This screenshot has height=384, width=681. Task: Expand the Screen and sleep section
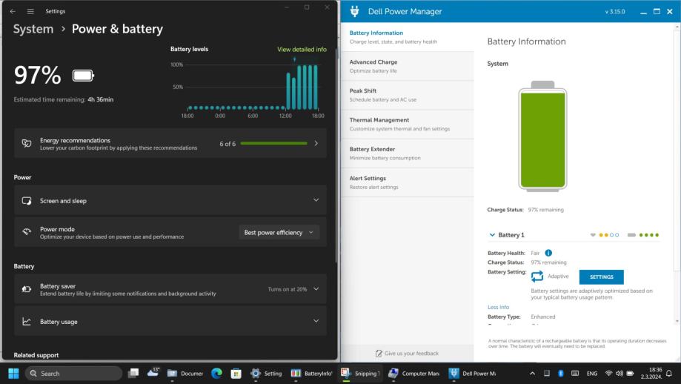click(316, 200)
